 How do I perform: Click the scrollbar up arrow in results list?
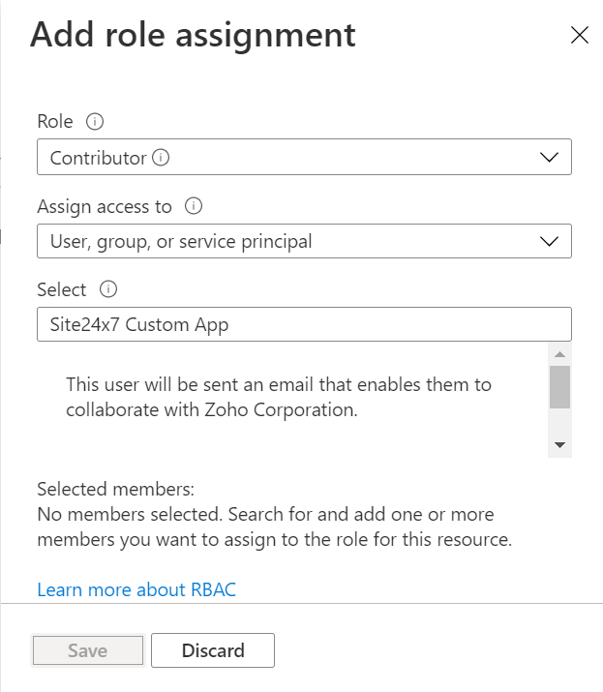559,353
